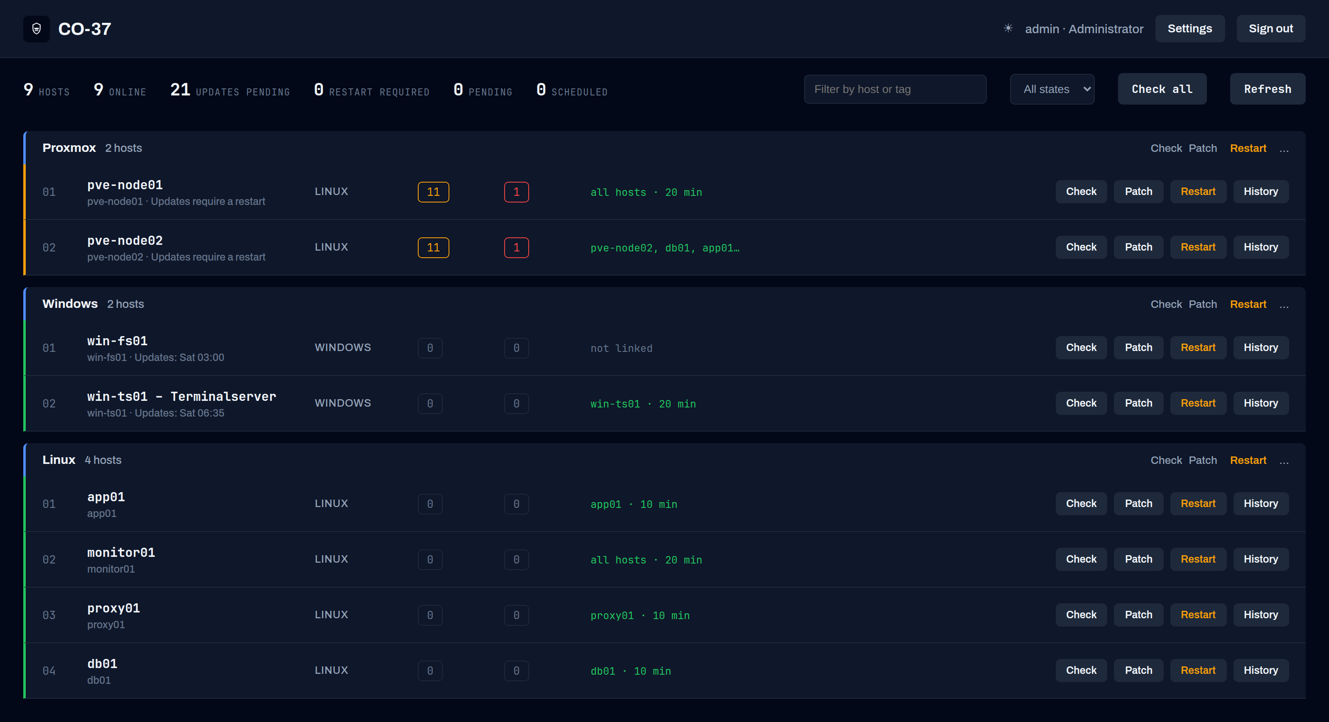
Task: Open the Linux group more options menu
Action: click(x=1284, y=461)
